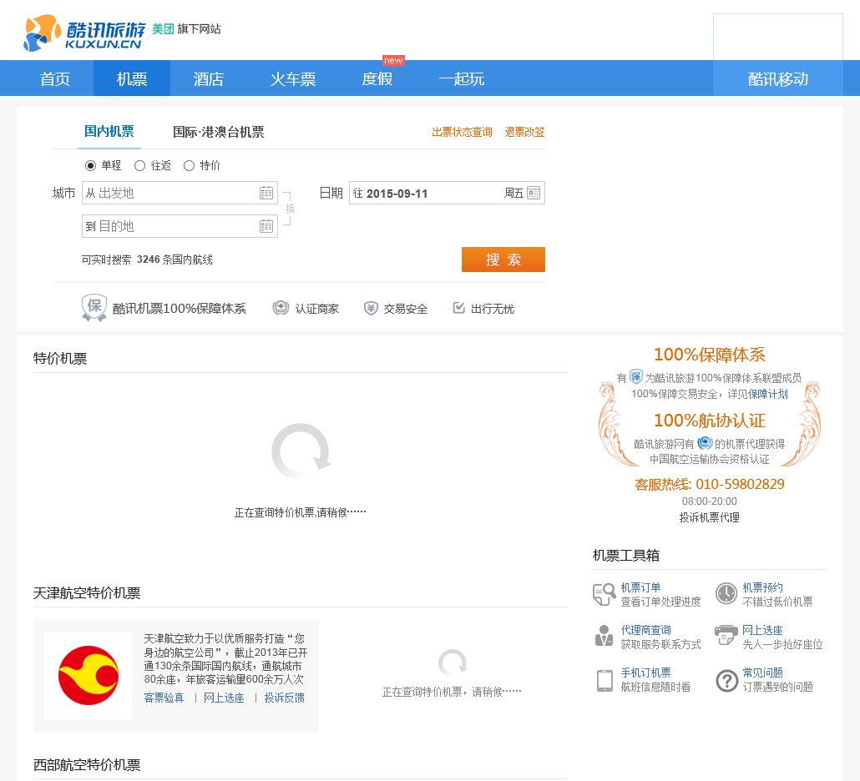This screenshot has height=781, width=860.
Task: Click 退票改签 refund and change link
Action: click(525, 132)
